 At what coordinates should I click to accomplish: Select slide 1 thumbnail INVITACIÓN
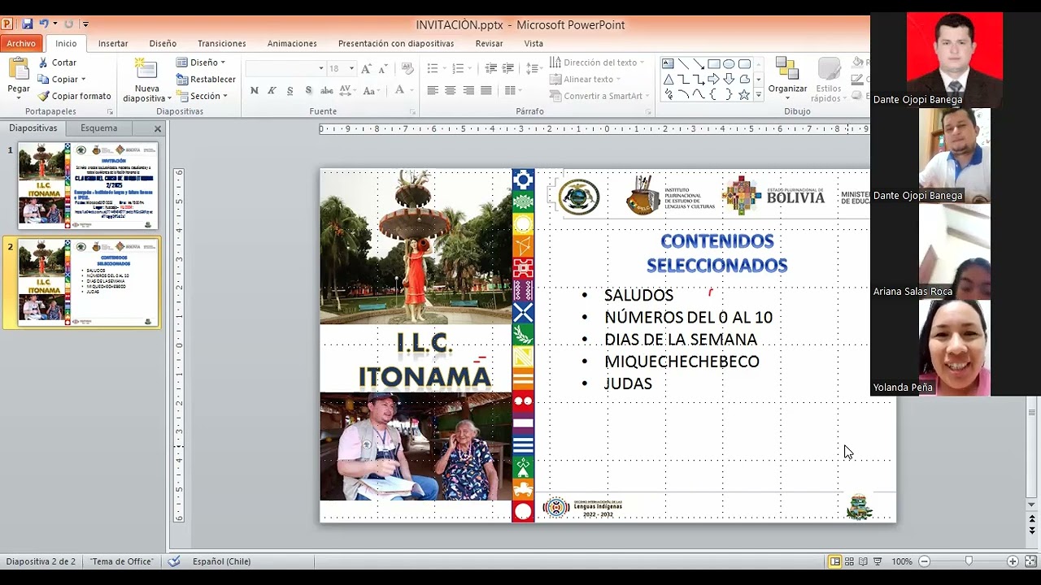88,186
